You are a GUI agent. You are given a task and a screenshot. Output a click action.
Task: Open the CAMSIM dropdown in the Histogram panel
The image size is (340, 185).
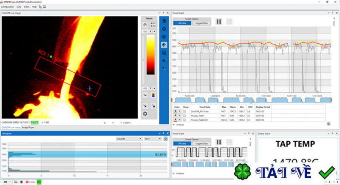pyautogui.click(x=129, y=139)
